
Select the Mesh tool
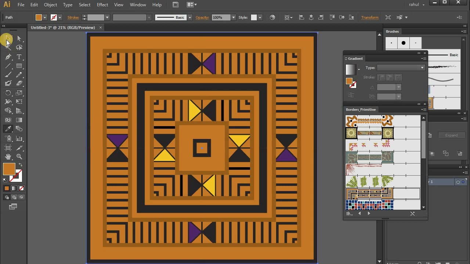8,120
